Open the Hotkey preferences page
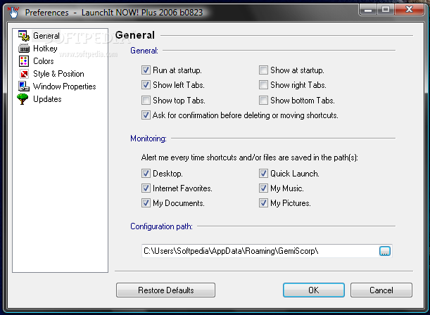 pos(45,49)
